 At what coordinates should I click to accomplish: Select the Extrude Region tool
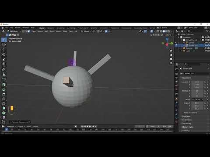[x=4, y=85]
